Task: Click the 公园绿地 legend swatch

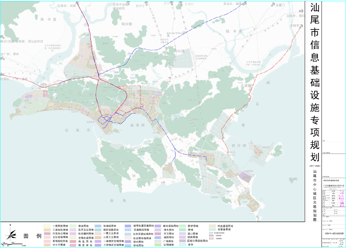Action: point(159,245)
